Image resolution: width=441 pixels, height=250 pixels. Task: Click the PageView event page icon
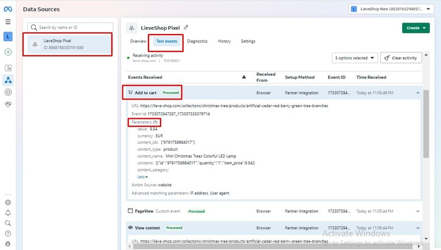click(x=130, y=211)
